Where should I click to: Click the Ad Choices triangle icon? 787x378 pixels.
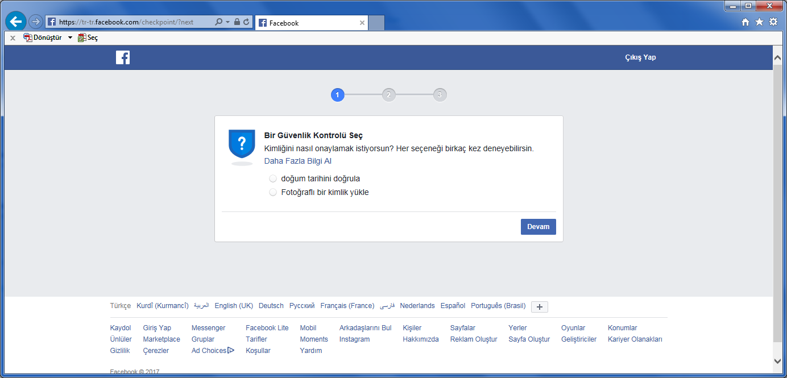231,351
